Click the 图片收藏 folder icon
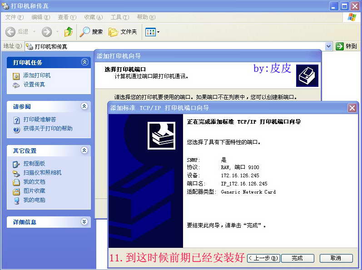The image size is (362, 270). click(16, 192)
